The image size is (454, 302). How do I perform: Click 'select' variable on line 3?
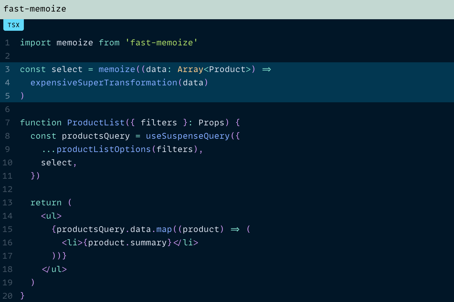(x=67, y=69)
